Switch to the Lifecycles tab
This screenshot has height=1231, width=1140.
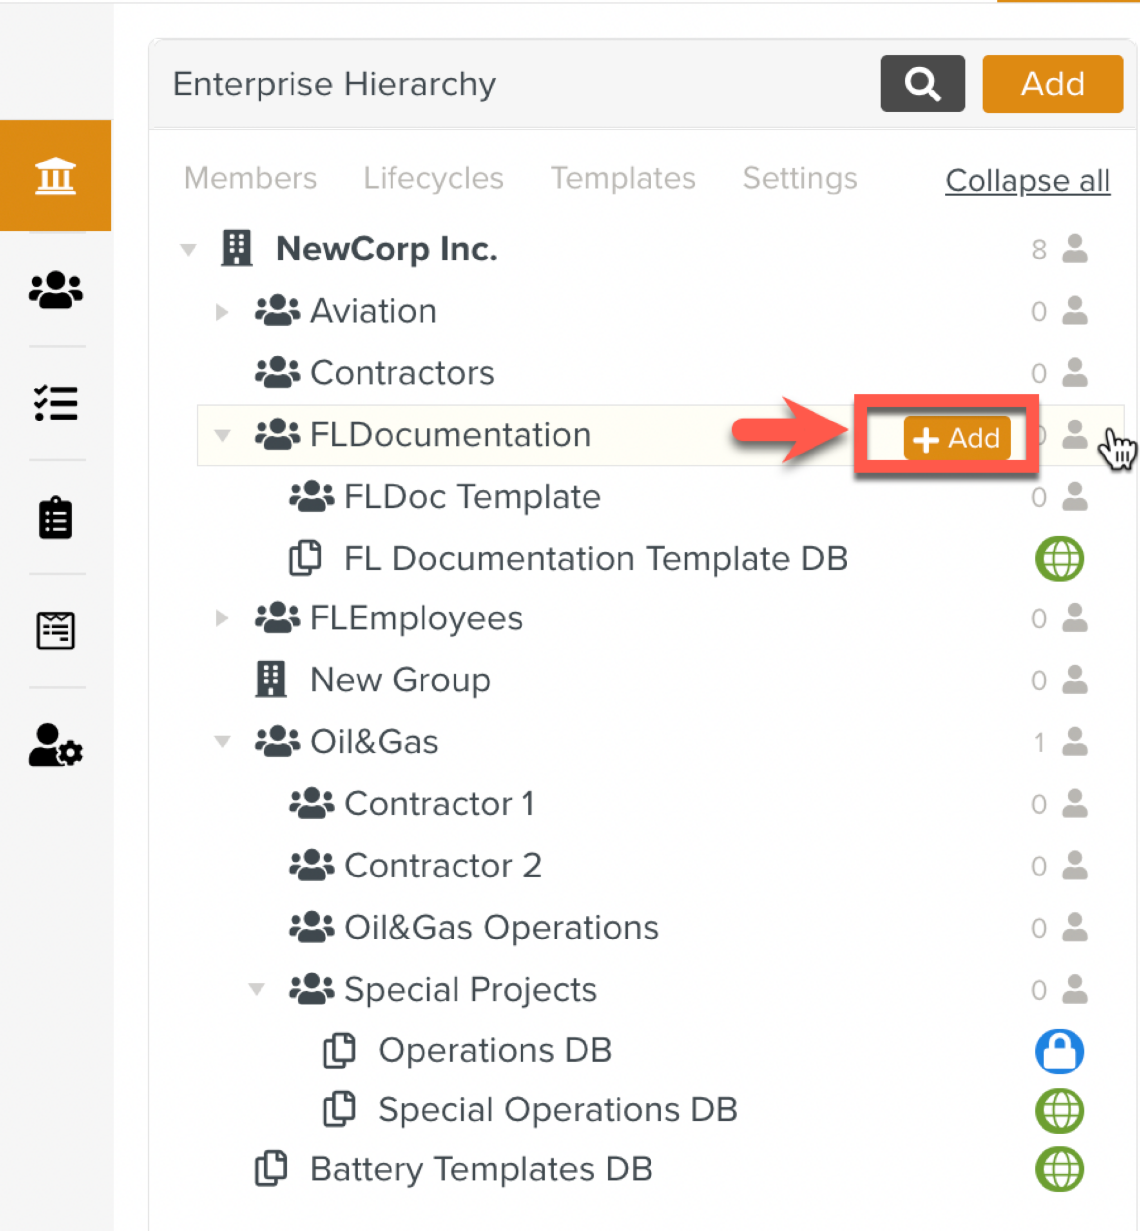433,179
